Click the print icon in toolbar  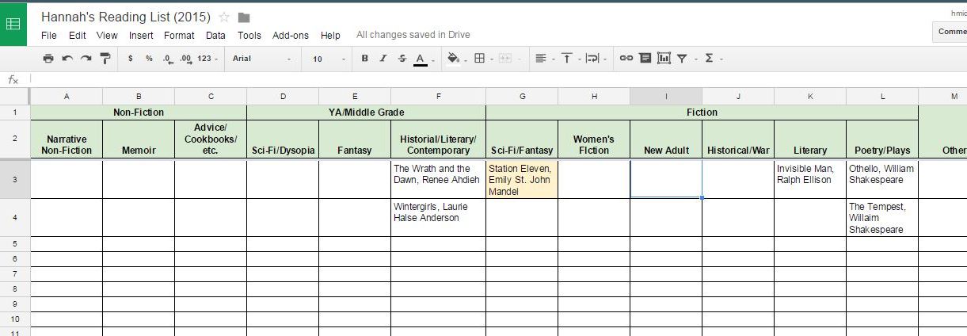click(48, 59)
